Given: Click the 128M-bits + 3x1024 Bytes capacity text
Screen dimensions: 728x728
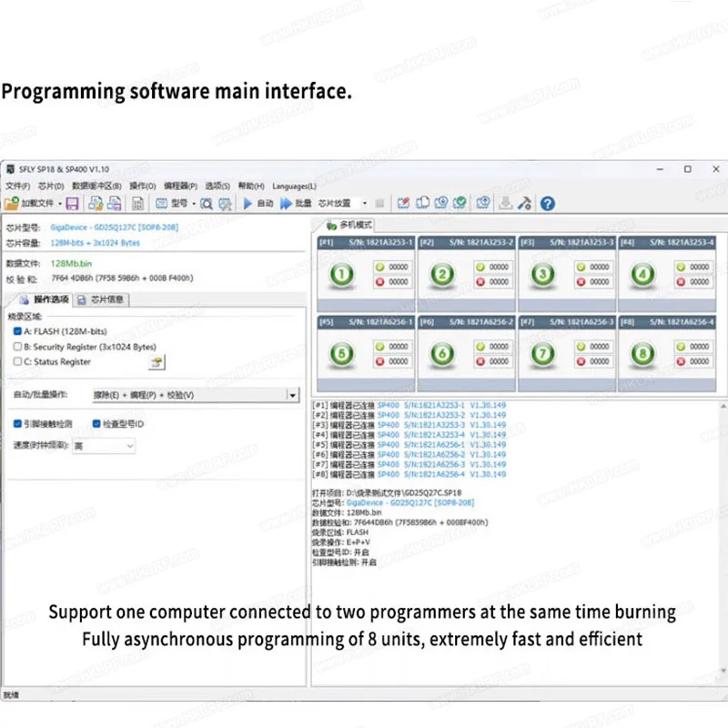Looking at the screenshot, I should pos(96,243).
